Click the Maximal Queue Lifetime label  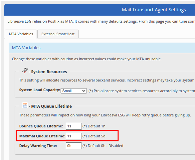42,136
